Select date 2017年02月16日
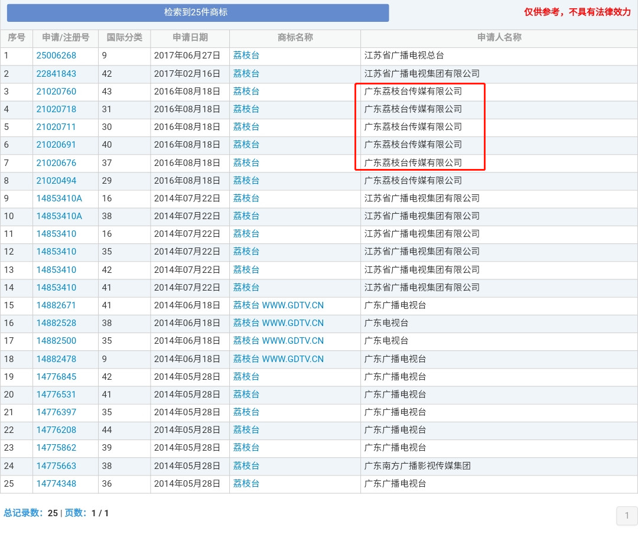Image resolution: width=638 pixels, height=544 pixels. click(187, 74)
